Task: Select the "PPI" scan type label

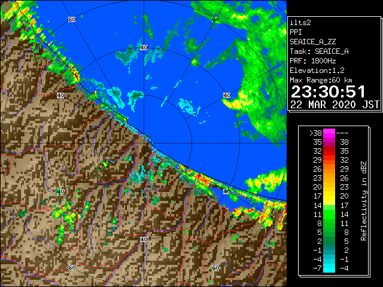Action: (x=296, y=32)
